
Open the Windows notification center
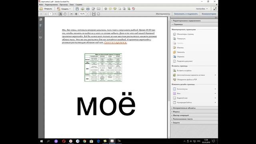pos(213,141)
